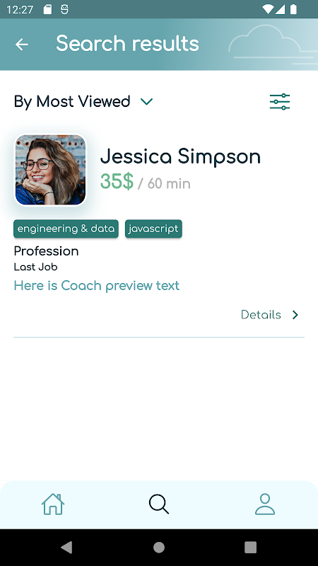Open the Details link
This screenshot has width=318, height=566.
click(x=261, y=315)
